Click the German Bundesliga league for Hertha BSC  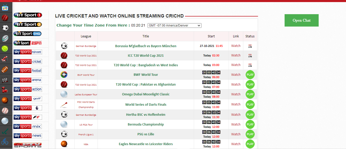point(86,115)
